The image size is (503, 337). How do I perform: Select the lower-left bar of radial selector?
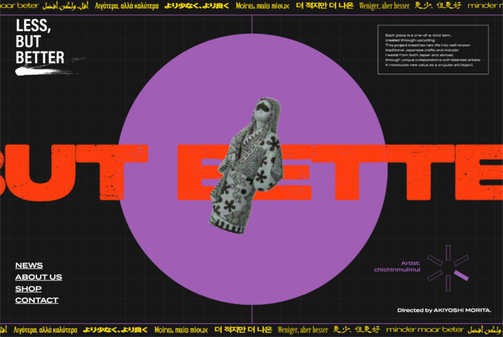click(435, 275)
